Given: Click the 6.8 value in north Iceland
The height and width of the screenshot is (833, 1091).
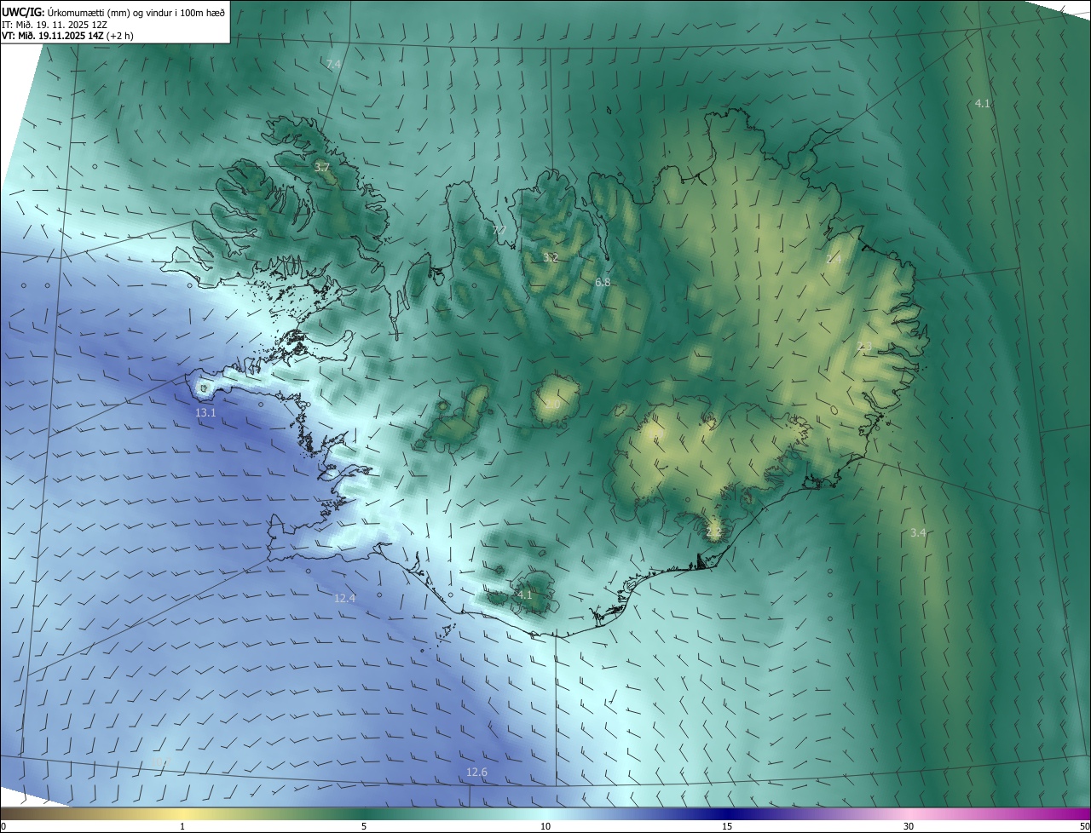Looking at the screenshot, I should click(x=603, y=282).
